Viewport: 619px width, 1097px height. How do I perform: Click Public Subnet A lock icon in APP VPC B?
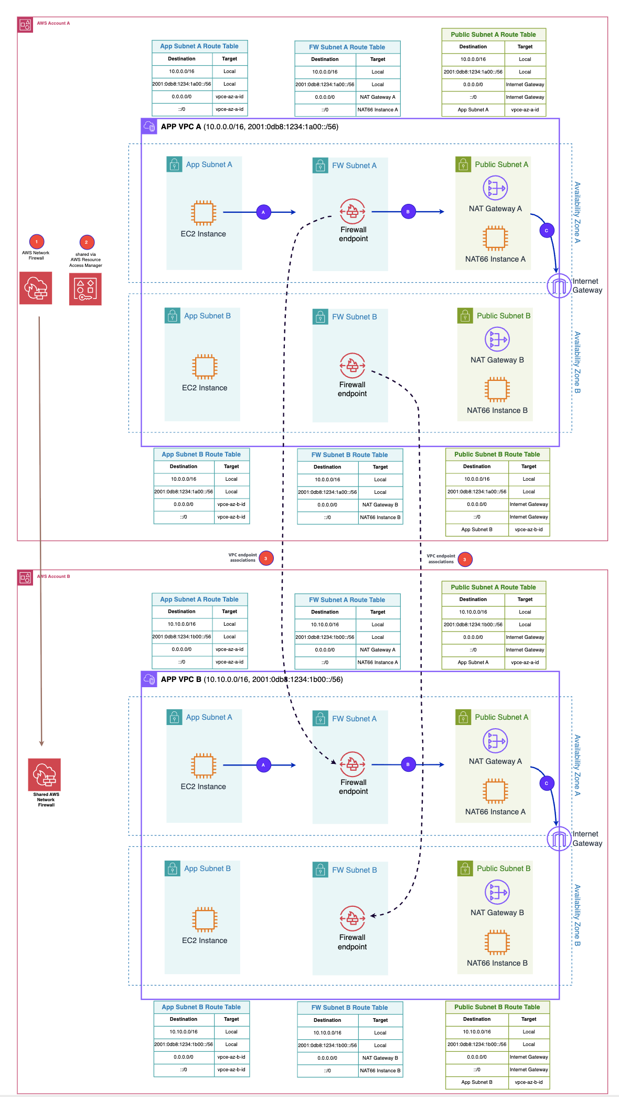point(463,717)
